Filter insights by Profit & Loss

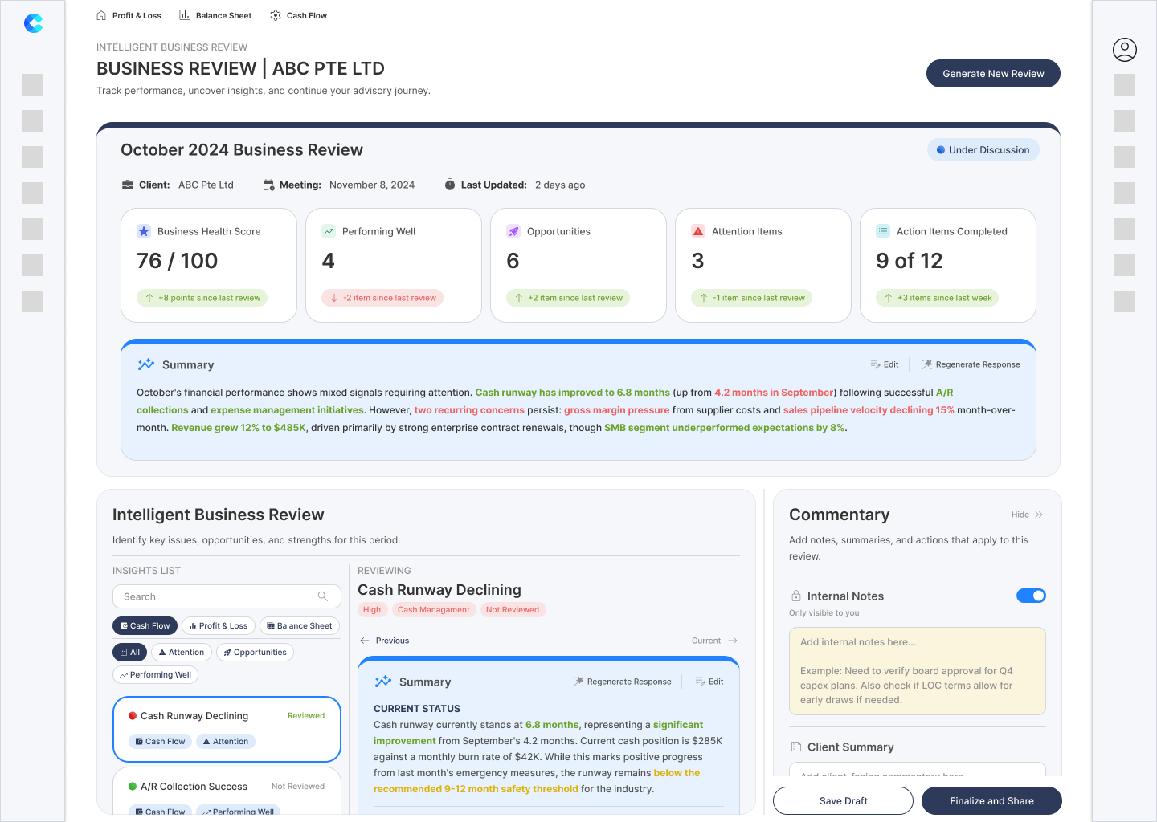219,626
